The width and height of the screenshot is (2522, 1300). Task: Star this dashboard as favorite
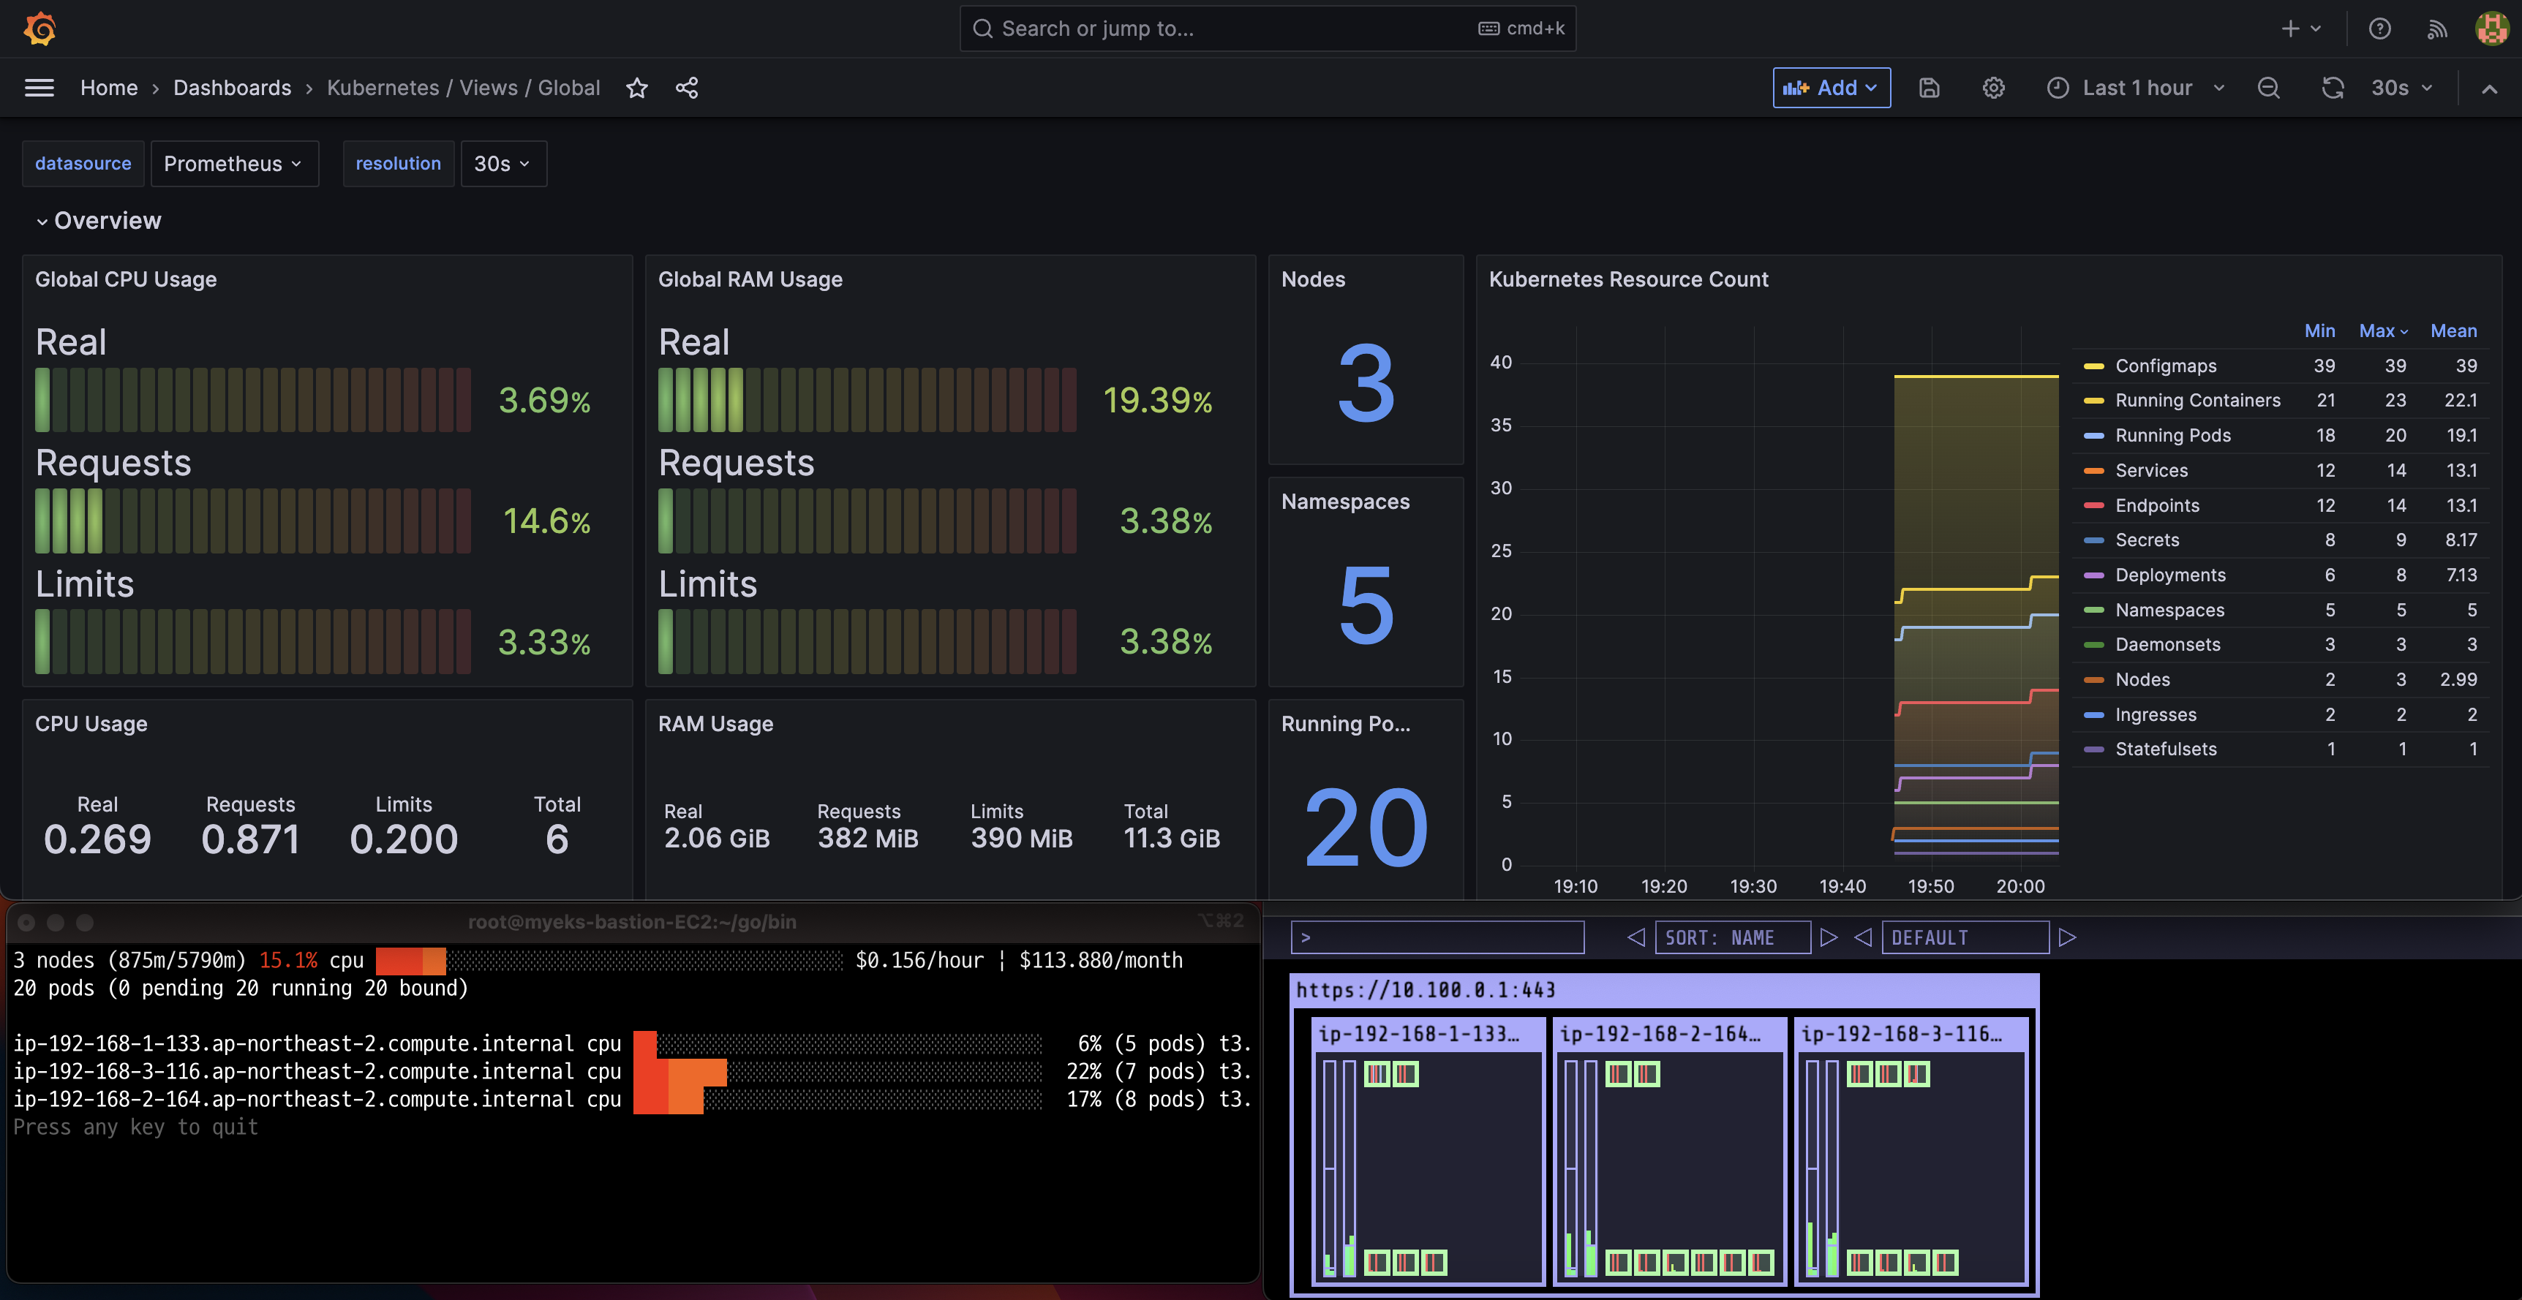[637, 88]
